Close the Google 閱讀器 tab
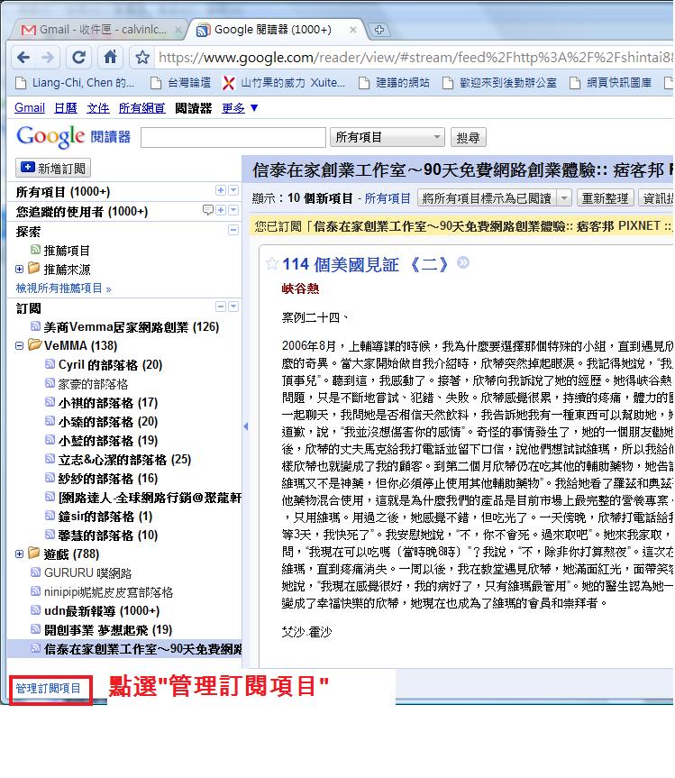The width and height of the screenshot is (675, 778). pos(352,30)
